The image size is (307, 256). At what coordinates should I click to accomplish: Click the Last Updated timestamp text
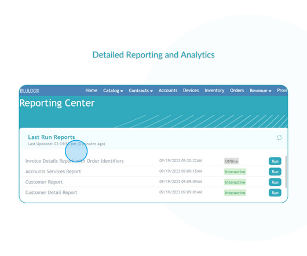click(x=67, y=144)
